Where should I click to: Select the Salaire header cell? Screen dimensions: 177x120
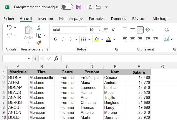tap(139, 72)
